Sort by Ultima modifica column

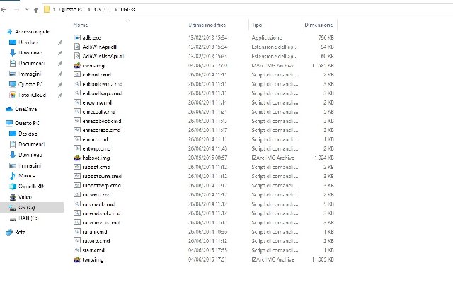point(207,25)
